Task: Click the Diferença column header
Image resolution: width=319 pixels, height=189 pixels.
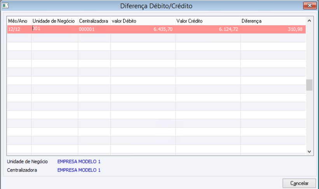Action: pyautogui.click(x=273, y=21)
